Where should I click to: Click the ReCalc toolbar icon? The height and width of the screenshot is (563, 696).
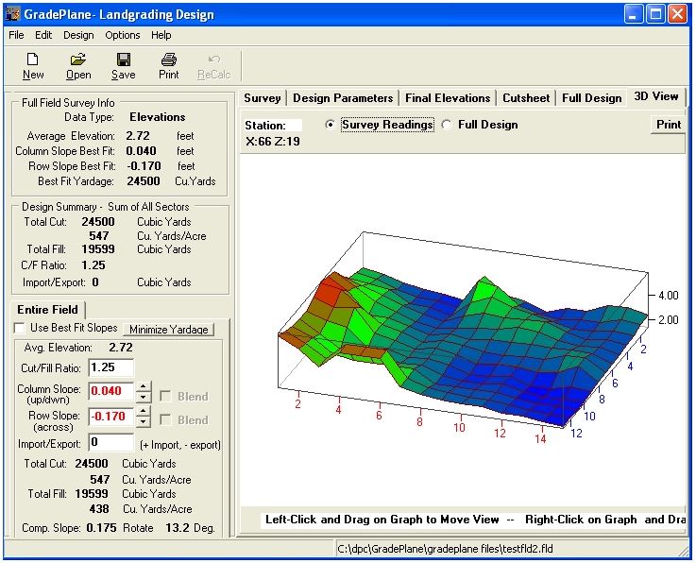tap(213, 60)
